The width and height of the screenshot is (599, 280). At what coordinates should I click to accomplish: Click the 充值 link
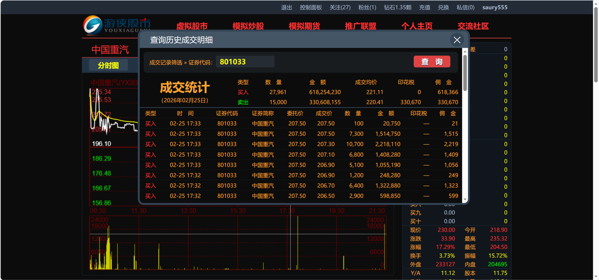(x=424, y=7)
